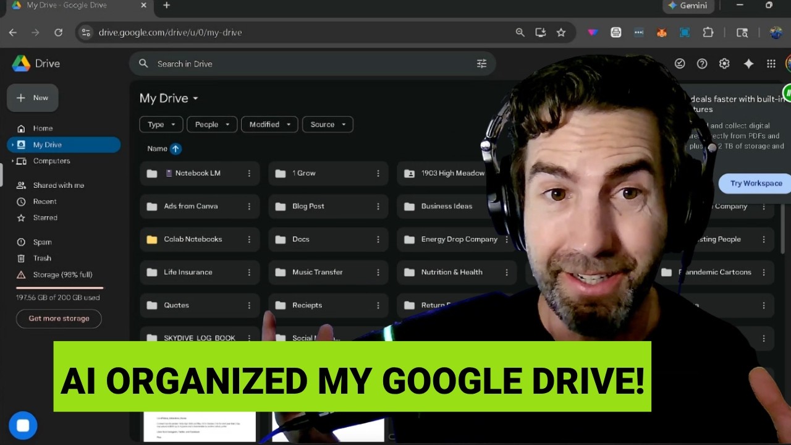Viewport: 791px width, 445px height.
Task: Open the Source filter dropdown
Action: (x=328, y=124)
